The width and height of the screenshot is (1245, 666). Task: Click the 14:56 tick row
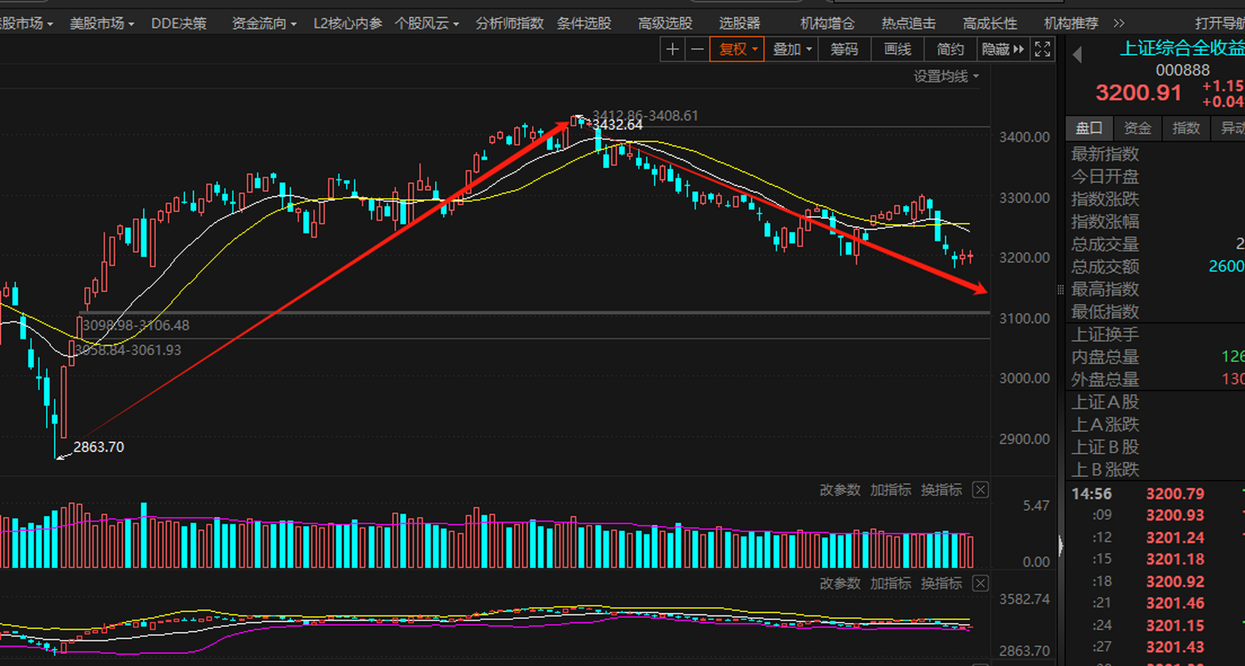1155,494
